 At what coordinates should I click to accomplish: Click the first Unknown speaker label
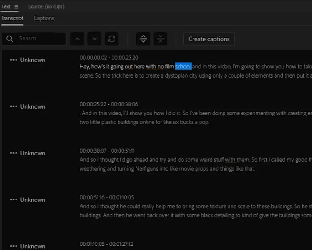click(x=33, y=60)
